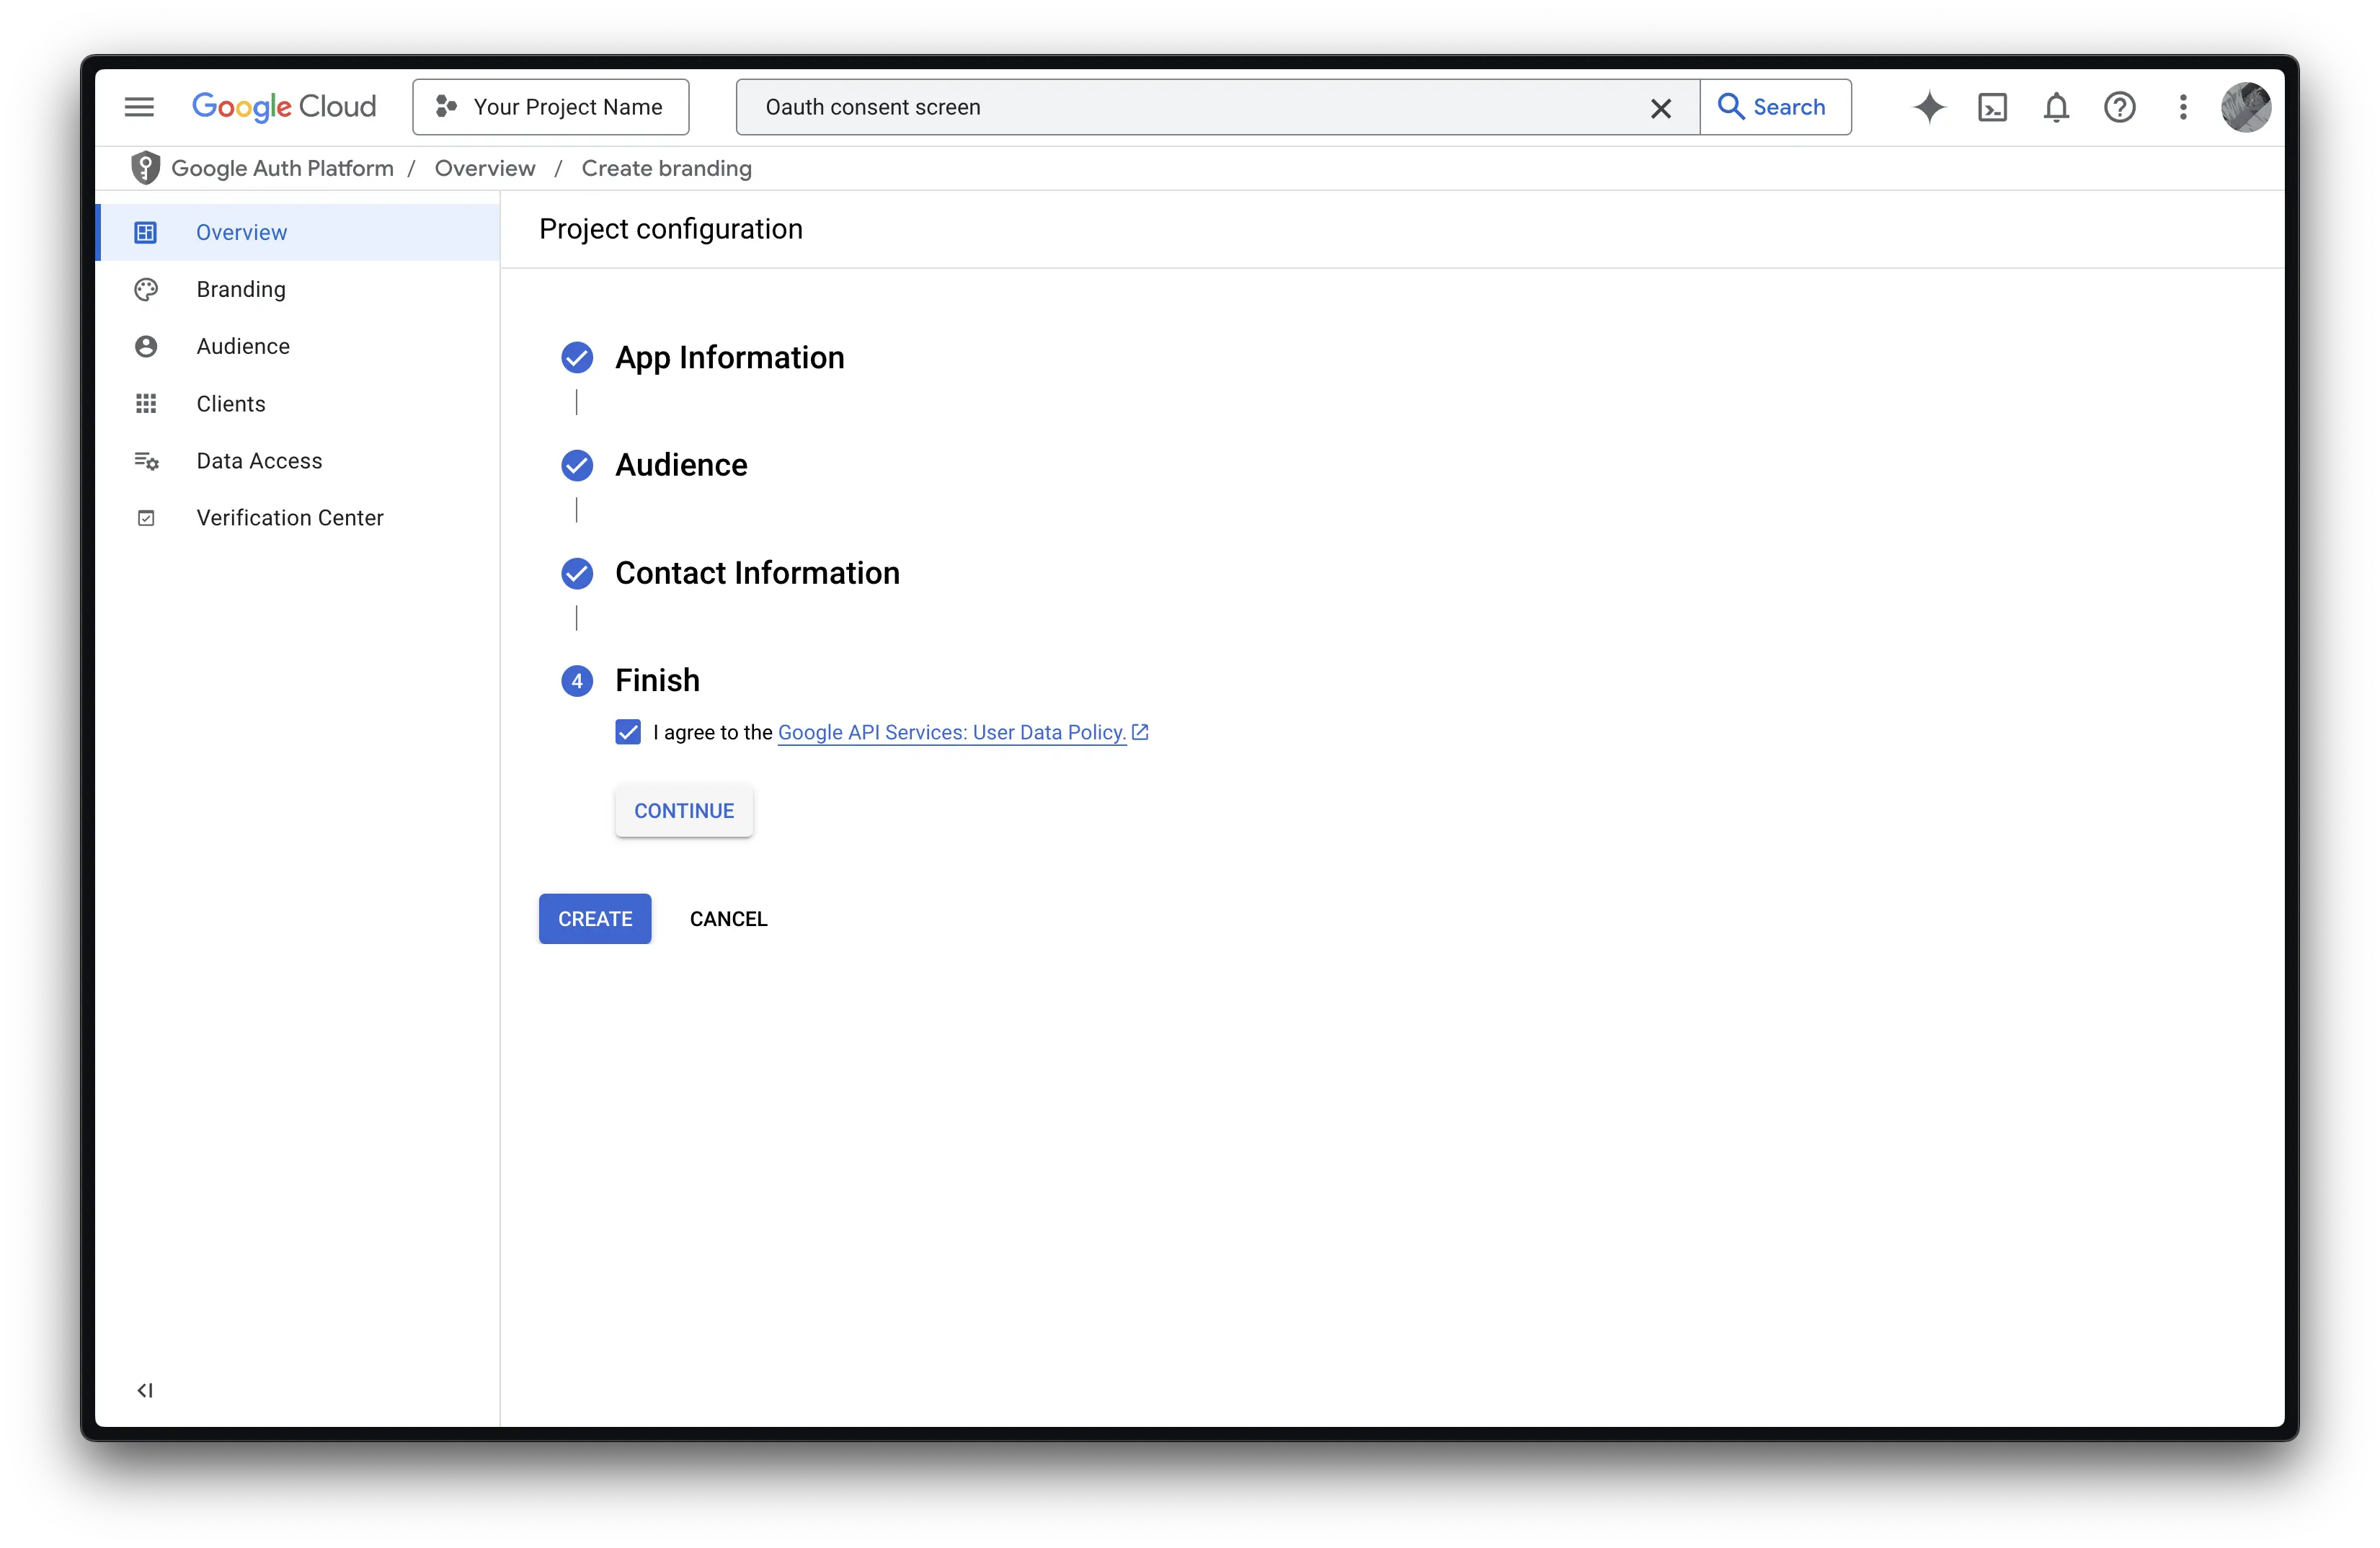
Task: Toggle the I agree to policy checkbox
Action: [628, 732]
